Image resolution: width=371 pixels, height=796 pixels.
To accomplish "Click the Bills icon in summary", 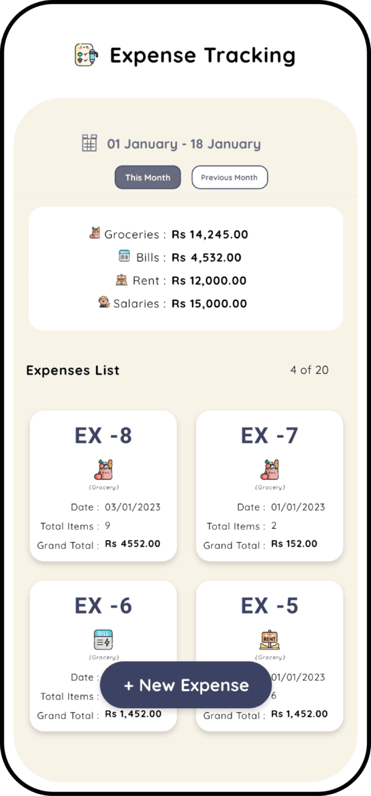I will pos(125,256).
